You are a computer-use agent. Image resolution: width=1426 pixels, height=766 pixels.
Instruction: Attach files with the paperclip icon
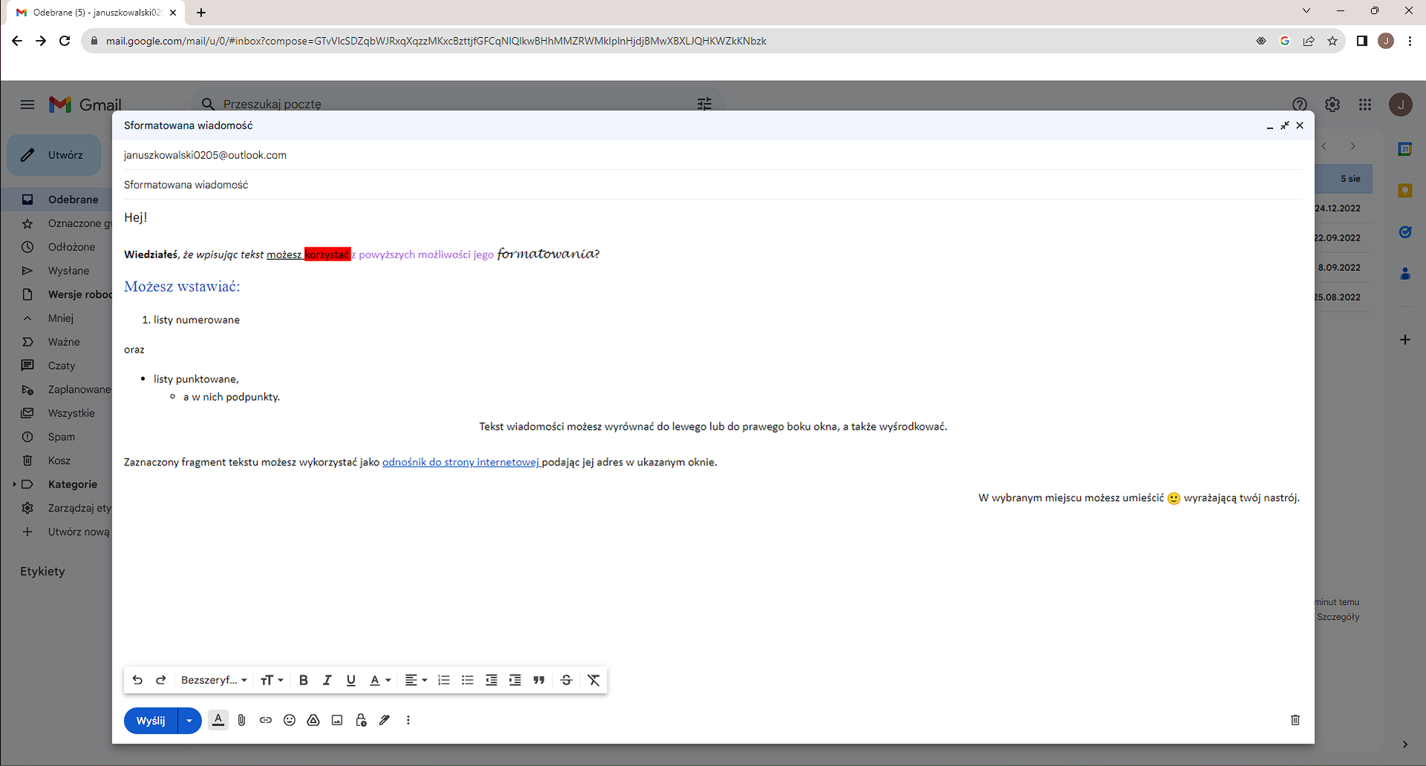tap(241, 720)
